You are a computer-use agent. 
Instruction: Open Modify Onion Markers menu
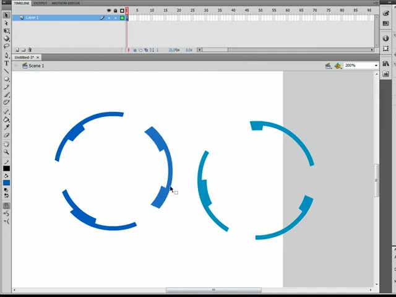(x=152, y=50)
